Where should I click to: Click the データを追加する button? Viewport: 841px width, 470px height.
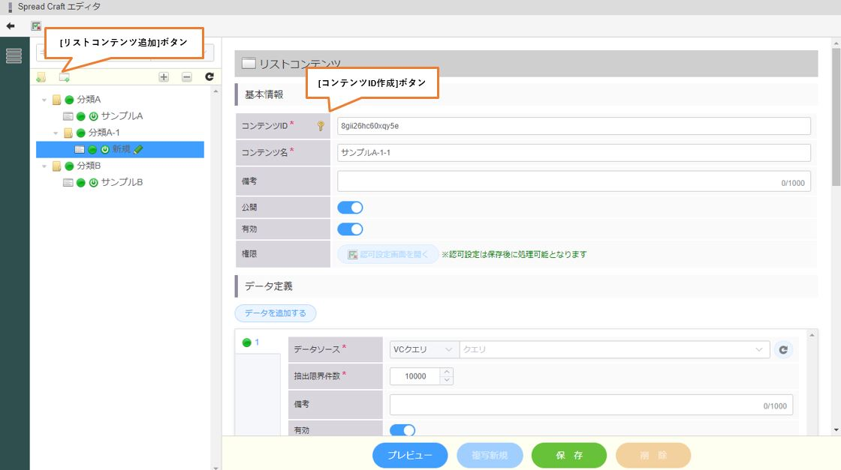276,313
